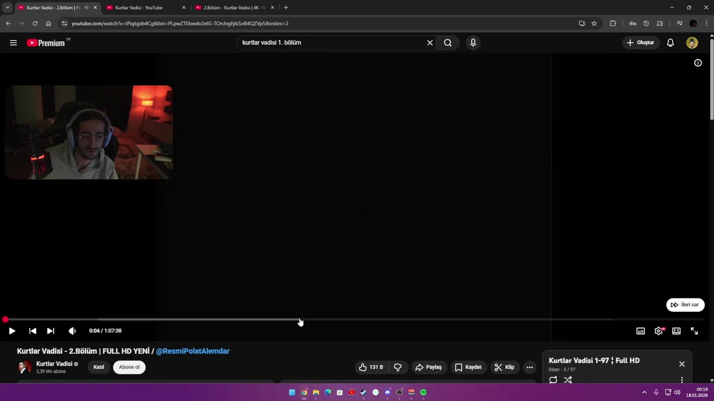Open the Windows Start menu
This screenshot has height=401, width=714.
292,392
